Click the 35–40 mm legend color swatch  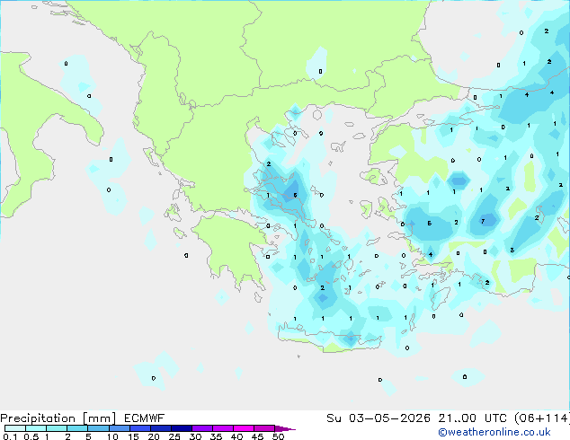(x=223, y=428)
